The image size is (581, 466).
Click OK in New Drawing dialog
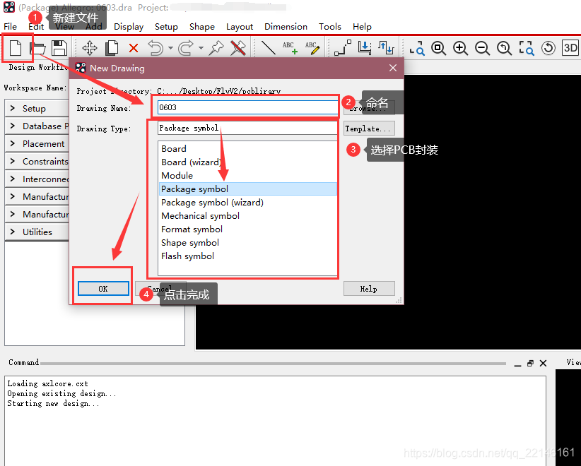point(103,289)
